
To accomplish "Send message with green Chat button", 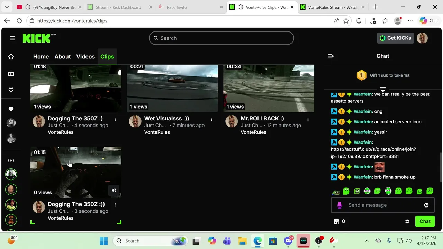I will coord(425,221).
